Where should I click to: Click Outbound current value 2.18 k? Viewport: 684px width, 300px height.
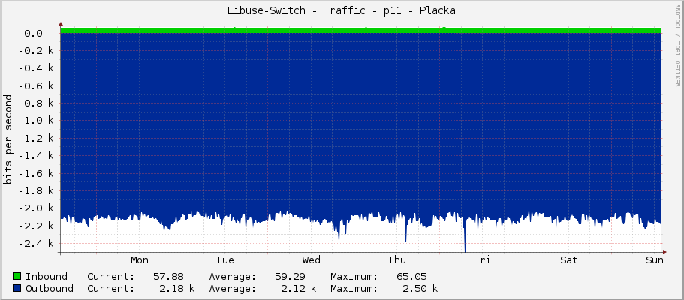pos(177,288)
